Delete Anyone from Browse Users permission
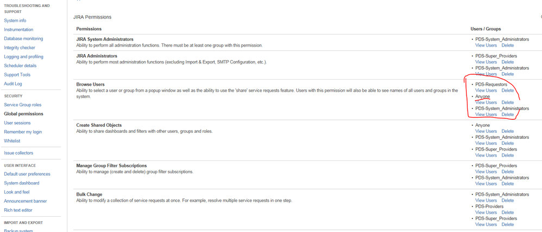This screenshot has height=232, width=542. pos(507,102)
